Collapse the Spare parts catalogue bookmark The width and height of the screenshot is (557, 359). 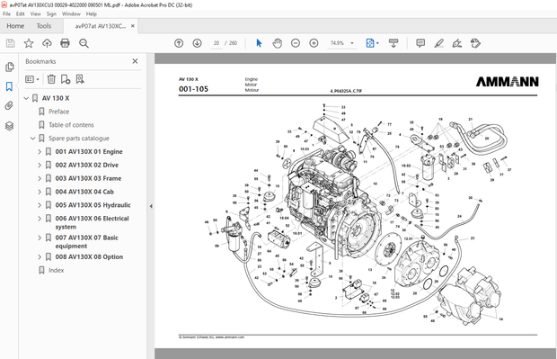[x=32, y=139]
